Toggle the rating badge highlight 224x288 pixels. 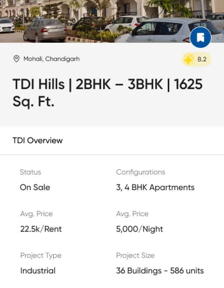pos(196,59)
